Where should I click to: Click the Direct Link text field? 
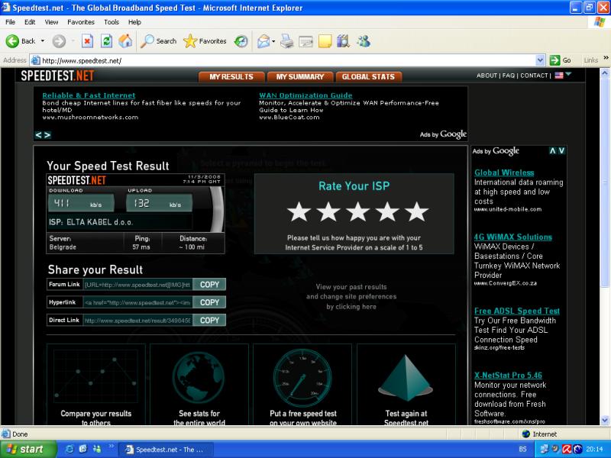(x=138, y=320)
